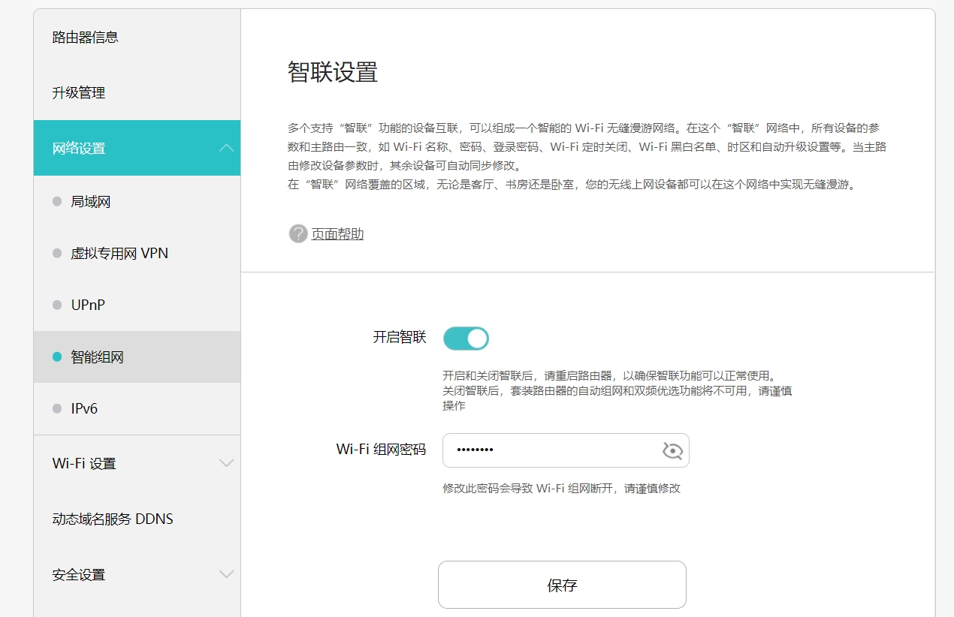Show password with the eye icon
This screenshot has height=617, width=954.
click(672, 450)
